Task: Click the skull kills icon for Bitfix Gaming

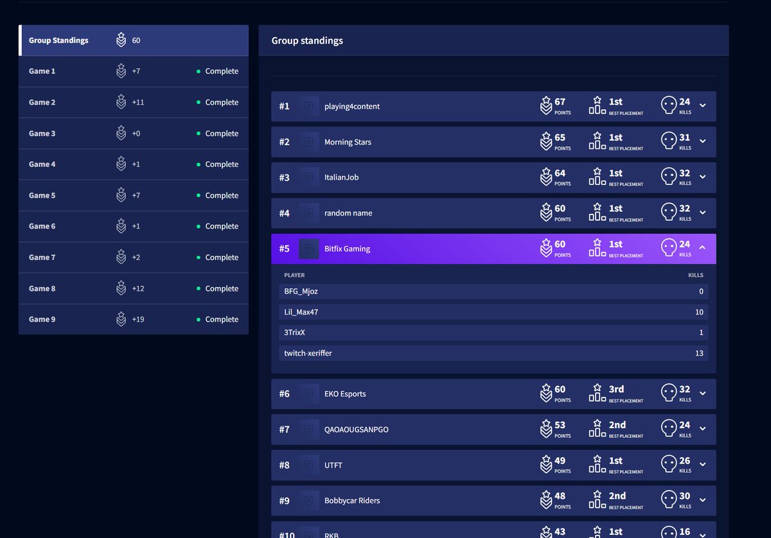Action: [x=669, y=248]
